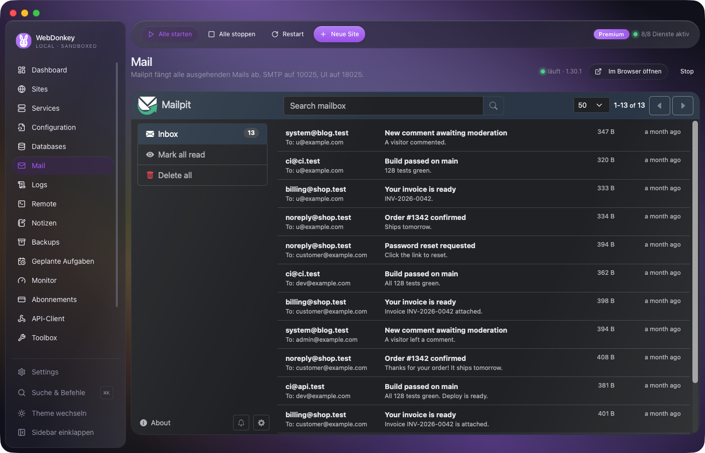The width and height of the screenshot is (705, 453).
Task: Click the Inbox count badge 13
Action: click(251, 133)
